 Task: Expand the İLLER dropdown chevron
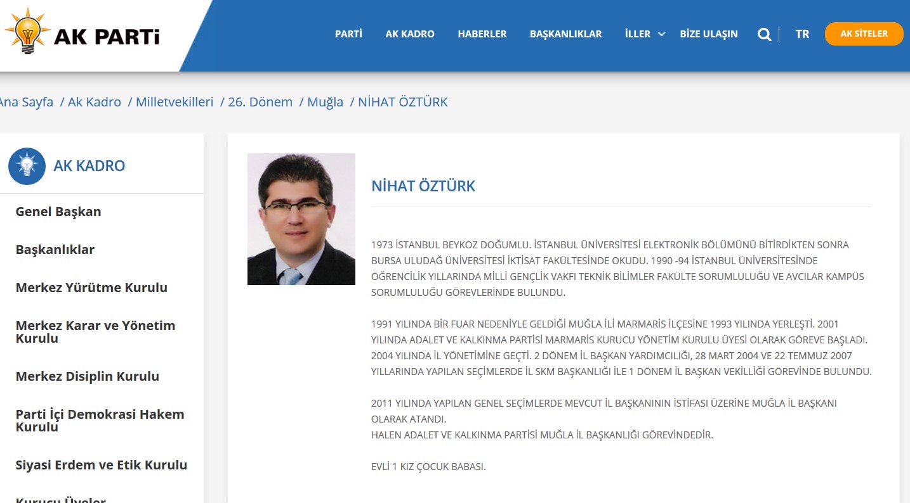tap(661, 34)
